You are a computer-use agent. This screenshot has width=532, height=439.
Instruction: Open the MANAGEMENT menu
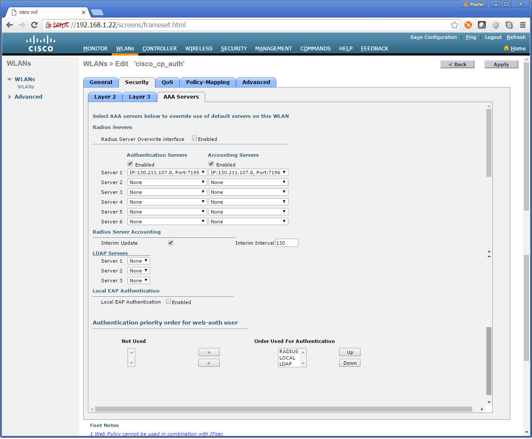point(273,49)
